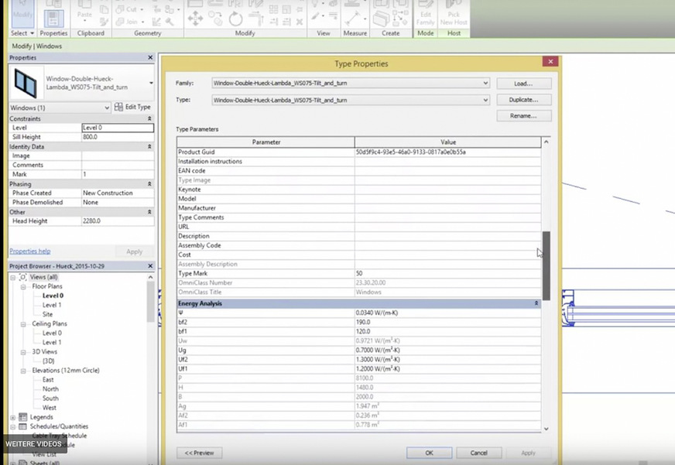
Task: Open the Type dropdown in Type Properties
Action: pos(485,100)
